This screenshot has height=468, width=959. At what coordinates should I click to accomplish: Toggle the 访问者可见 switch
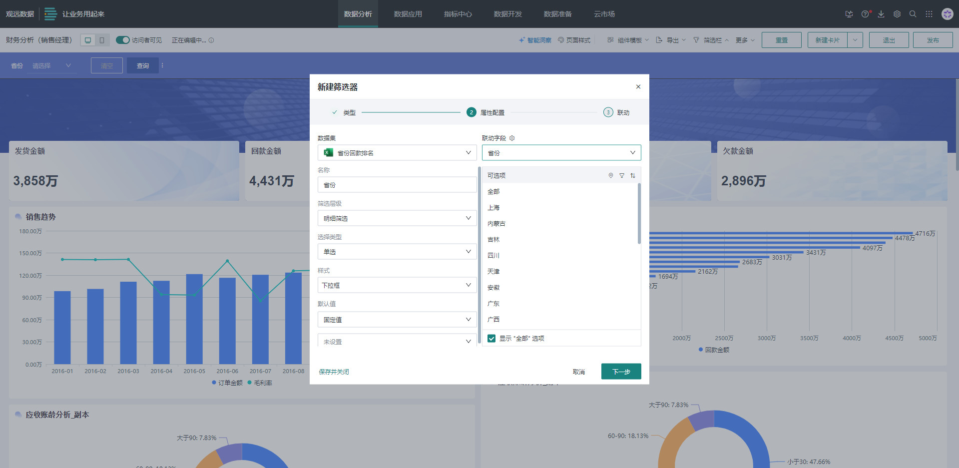pos(122,40)
